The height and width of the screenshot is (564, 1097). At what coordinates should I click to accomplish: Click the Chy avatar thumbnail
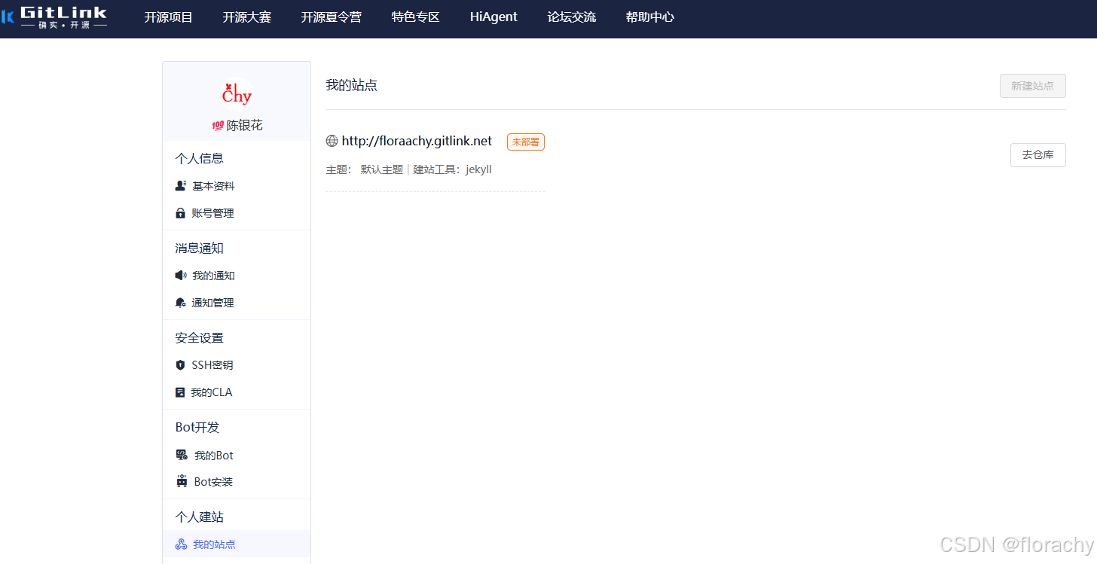[x=236, y=93]
